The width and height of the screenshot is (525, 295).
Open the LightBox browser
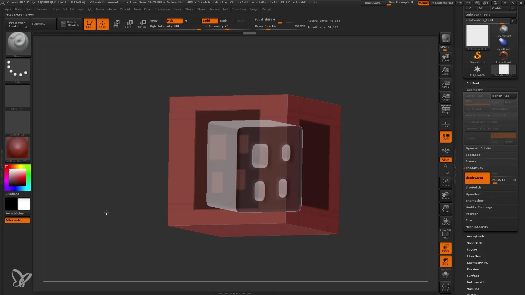(x=43, y=24)
